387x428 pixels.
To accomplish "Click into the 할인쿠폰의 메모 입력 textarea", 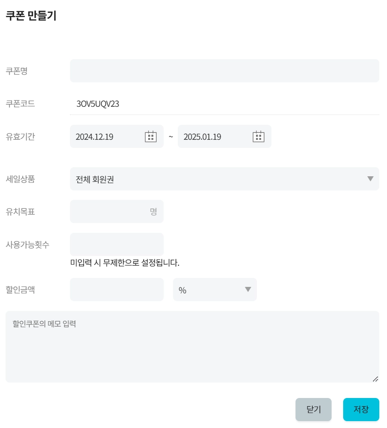I will (x=192, y=347).
